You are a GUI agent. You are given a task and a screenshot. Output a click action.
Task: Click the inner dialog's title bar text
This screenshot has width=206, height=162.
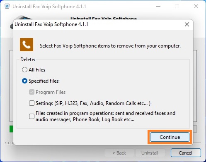pos(51,24)
